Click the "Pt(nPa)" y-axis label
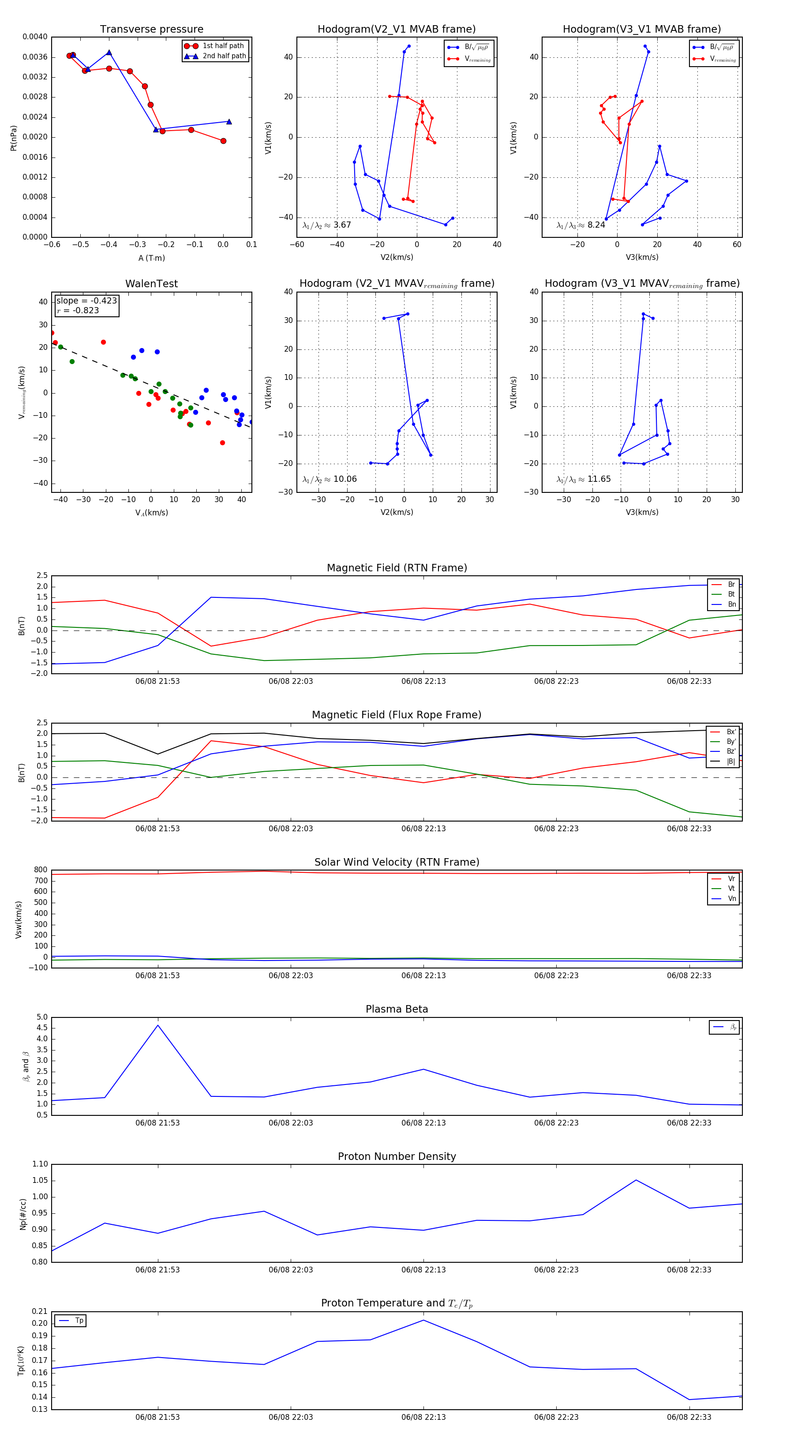Screen dimensions: 794x1456 click(14, 138)
